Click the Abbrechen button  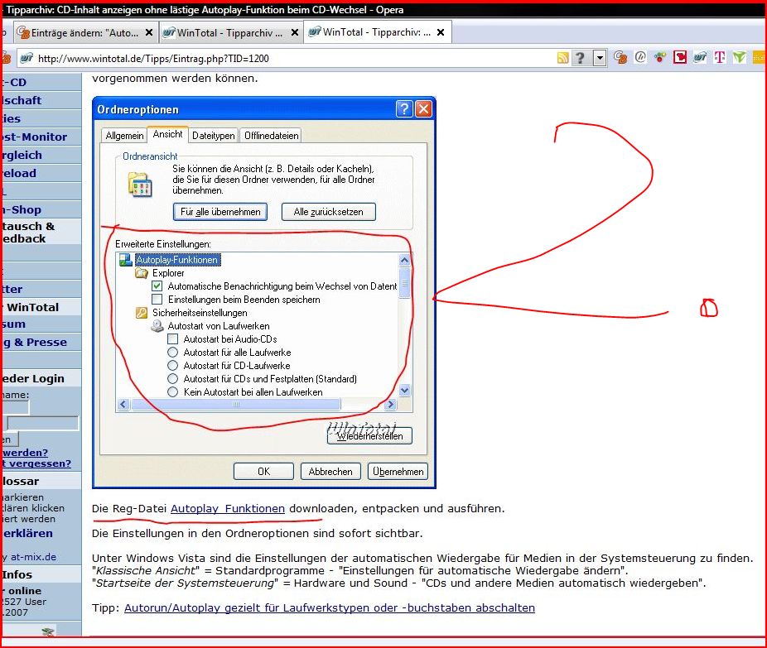tap(330, 472)
